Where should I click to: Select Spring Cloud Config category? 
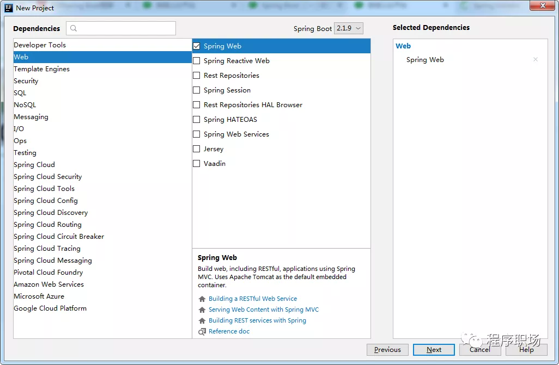pyautogui.click(x=102, y=201)
